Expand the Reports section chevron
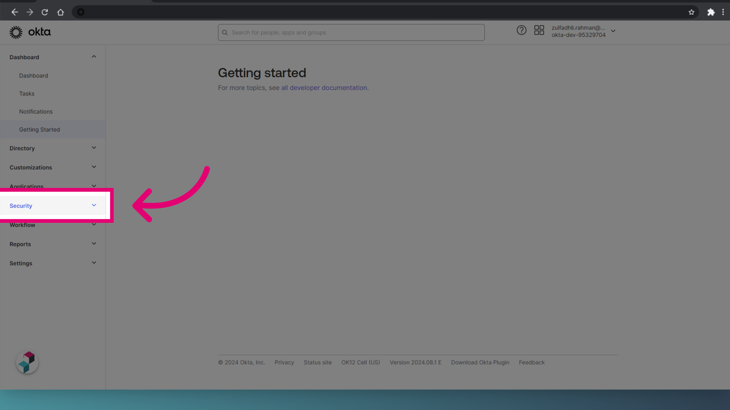The height and width of the screenshot is (410, 730). (94, 244)
